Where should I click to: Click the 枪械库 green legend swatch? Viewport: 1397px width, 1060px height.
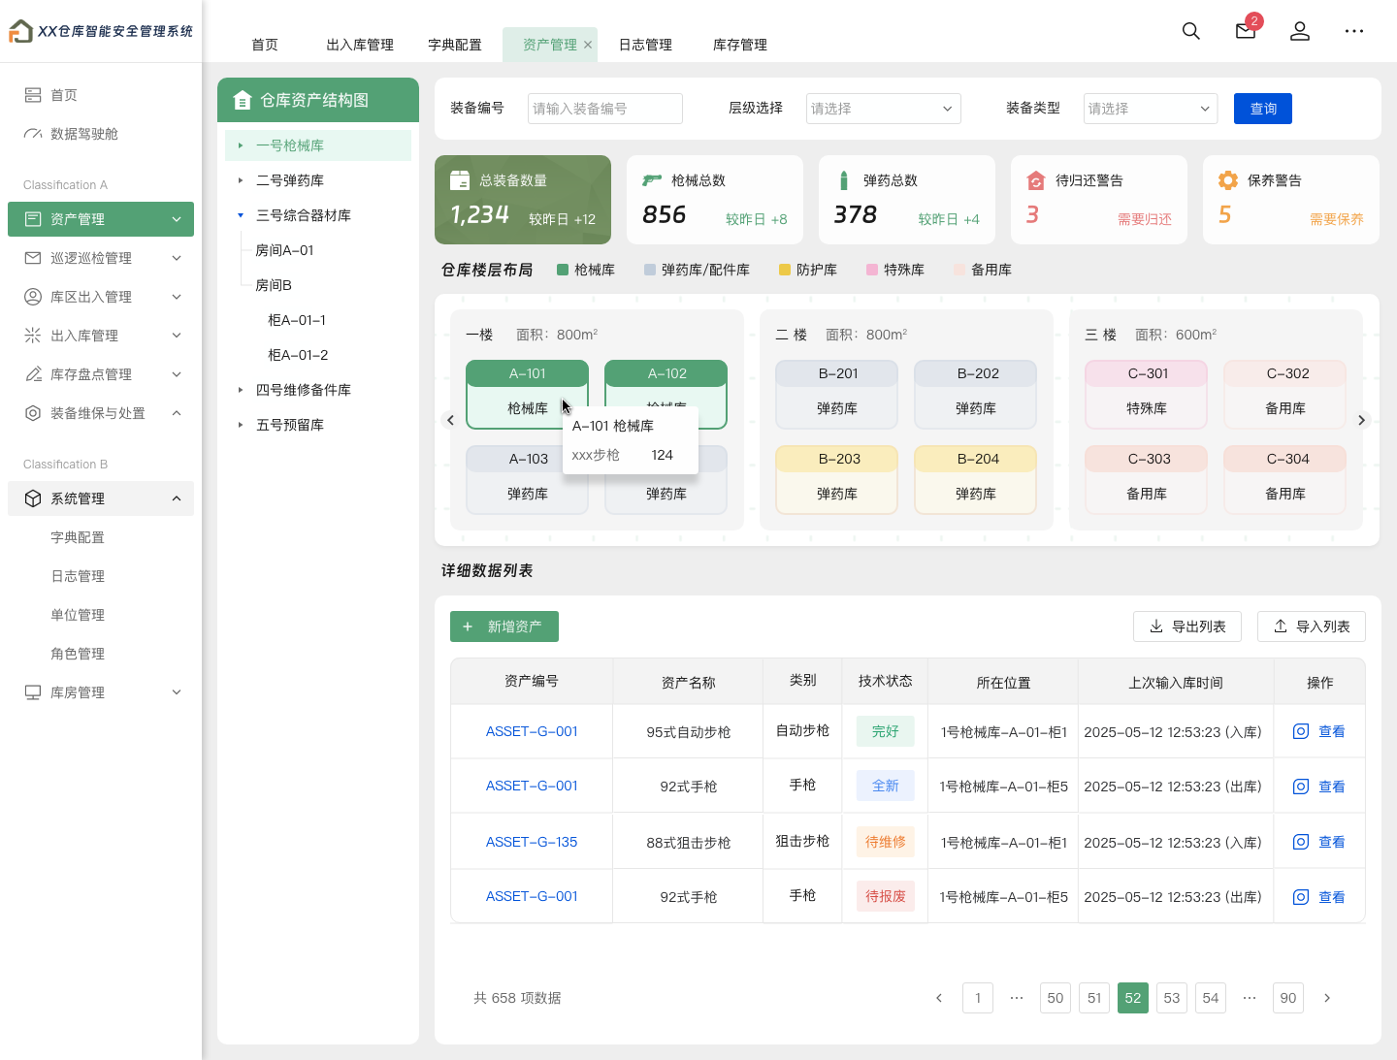(x=563, y=270)
